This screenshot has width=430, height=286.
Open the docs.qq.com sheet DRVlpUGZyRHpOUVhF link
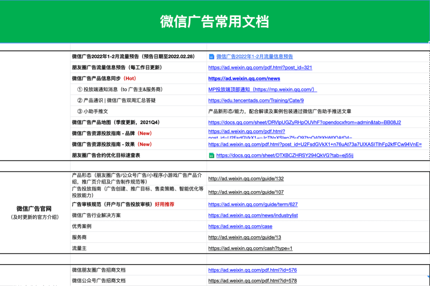point(305,122)
